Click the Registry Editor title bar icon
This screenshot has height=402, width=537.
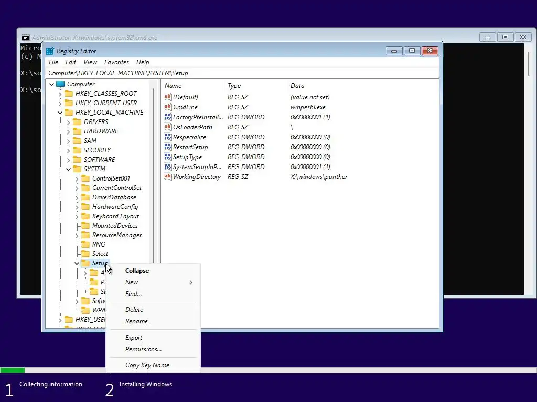click(x=50, y=51)
